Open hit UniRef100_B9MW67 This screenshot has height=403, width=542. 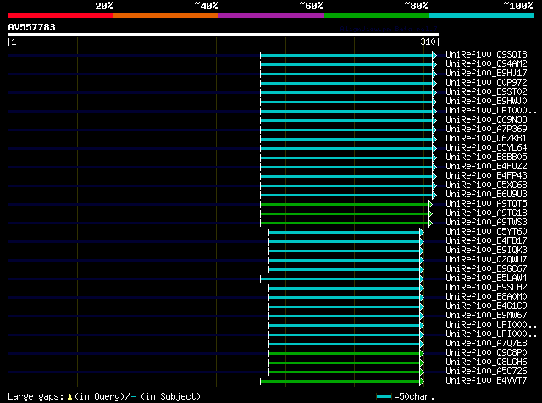(x=486, y=316)
